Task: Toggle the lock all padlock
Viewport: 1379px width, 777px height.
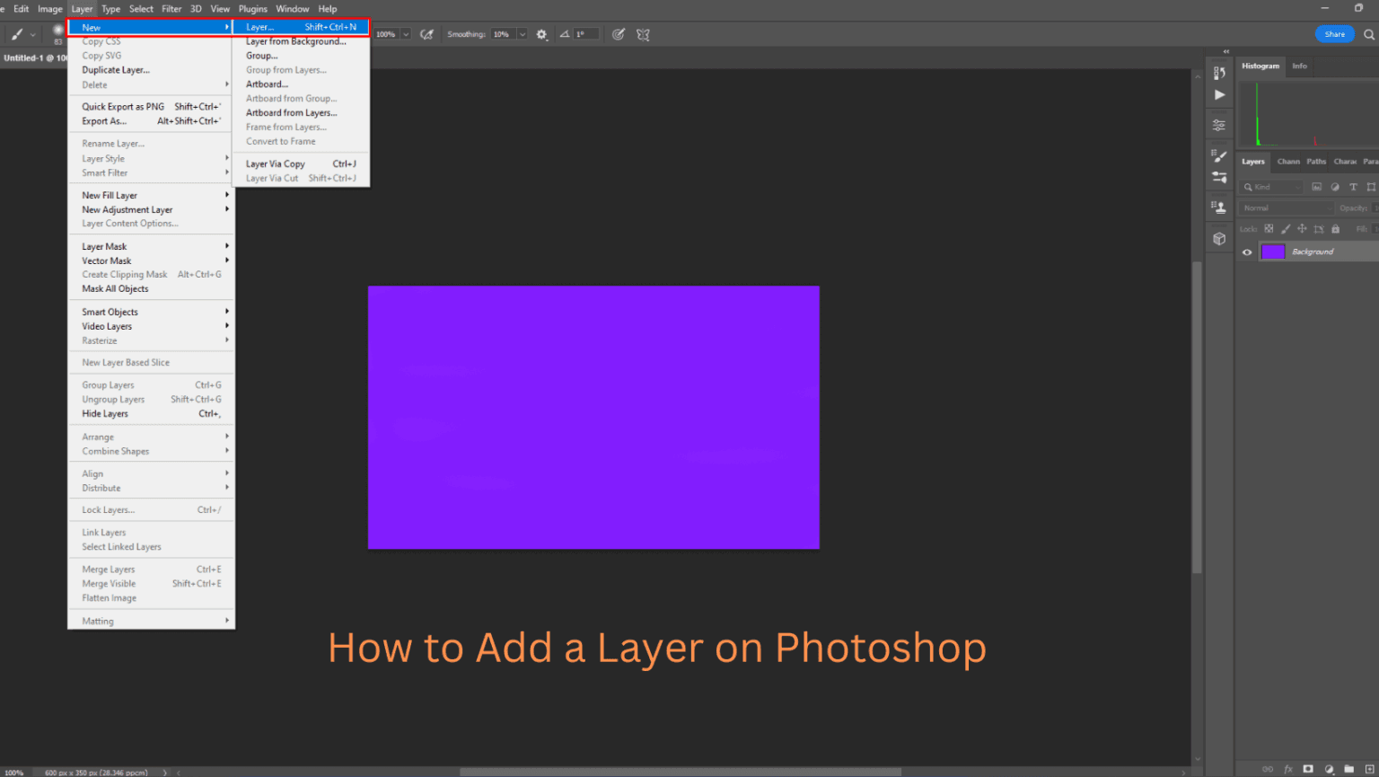Action: (x=1335, y=229)
